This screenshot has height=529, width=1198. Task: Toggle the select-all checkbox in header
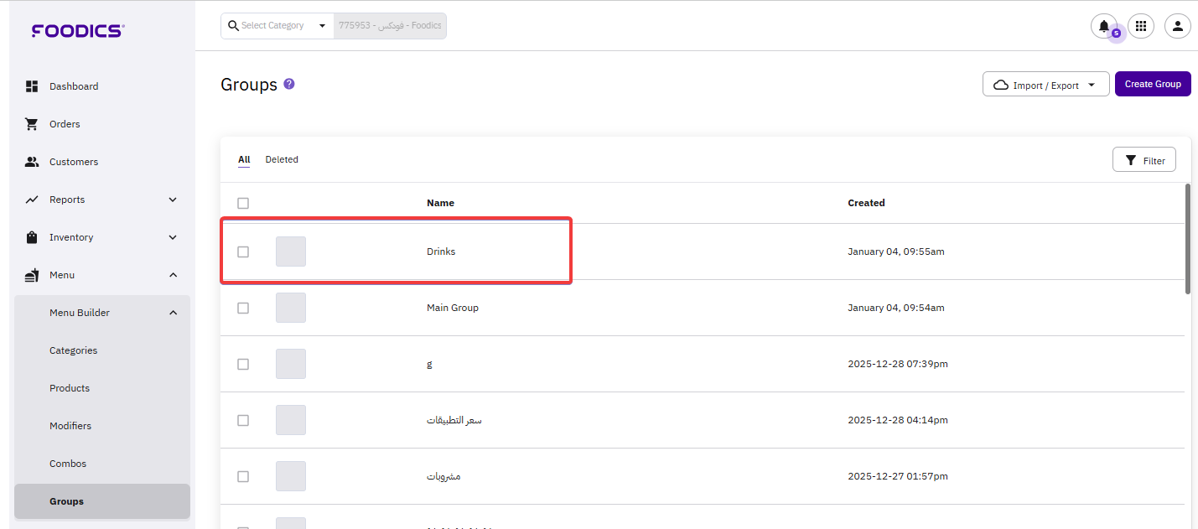point(243,203)
